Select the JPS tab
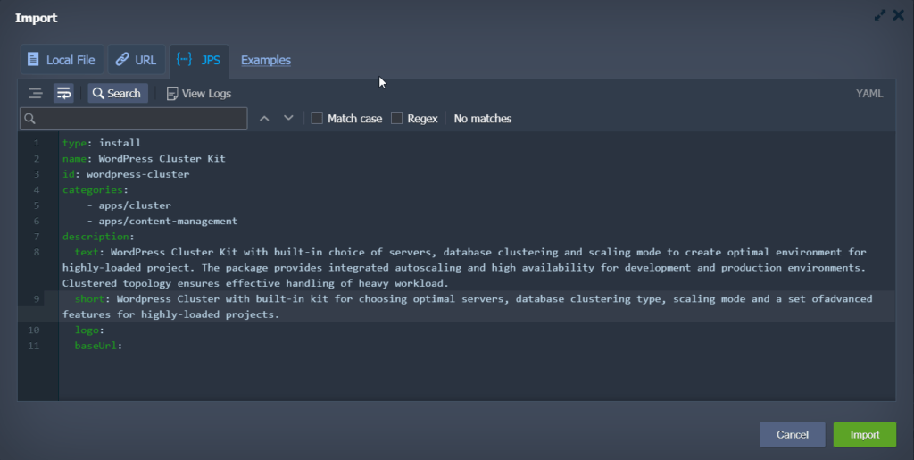The width and height of the screenshot is (914, 460). 199,60
